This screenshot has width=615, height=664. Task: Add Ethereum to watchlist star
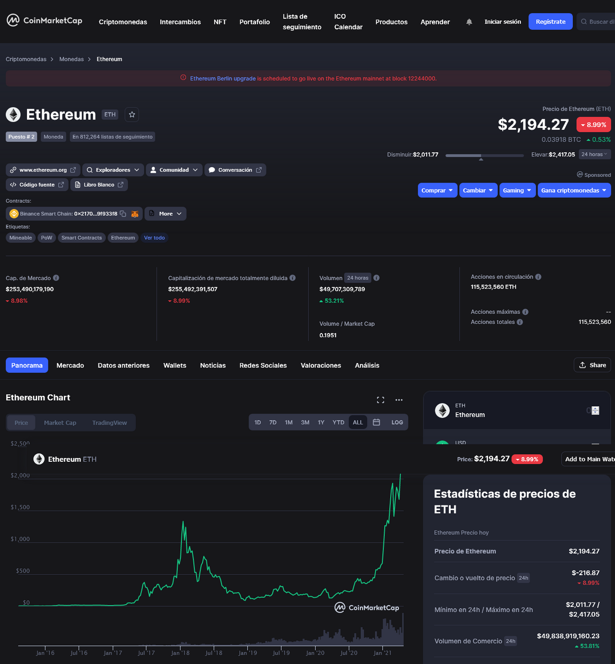[x=132, y=114]
